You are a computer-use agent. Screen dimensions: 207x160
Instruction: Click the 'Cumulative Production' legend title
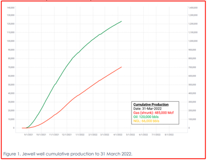[x=151, y=105]
